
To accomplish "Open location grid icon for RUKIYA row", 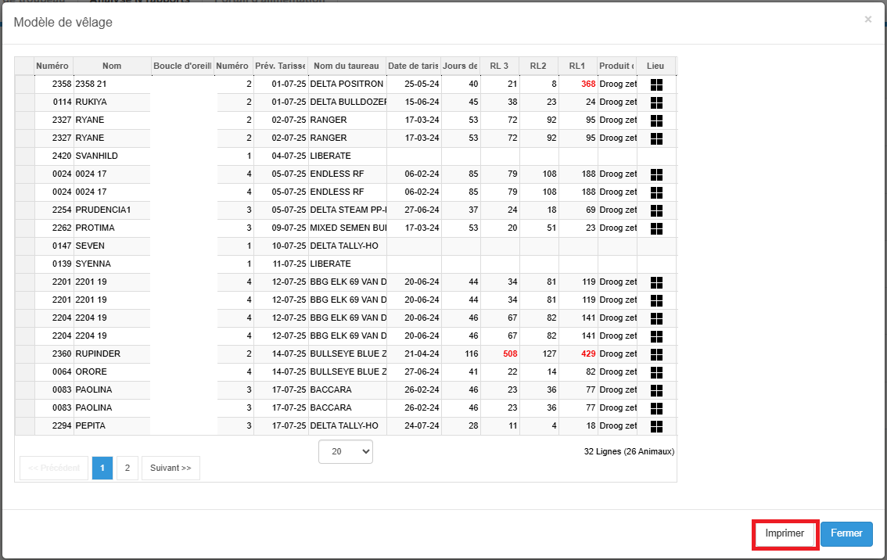I will pyautogui.click(x=656, y=102).
